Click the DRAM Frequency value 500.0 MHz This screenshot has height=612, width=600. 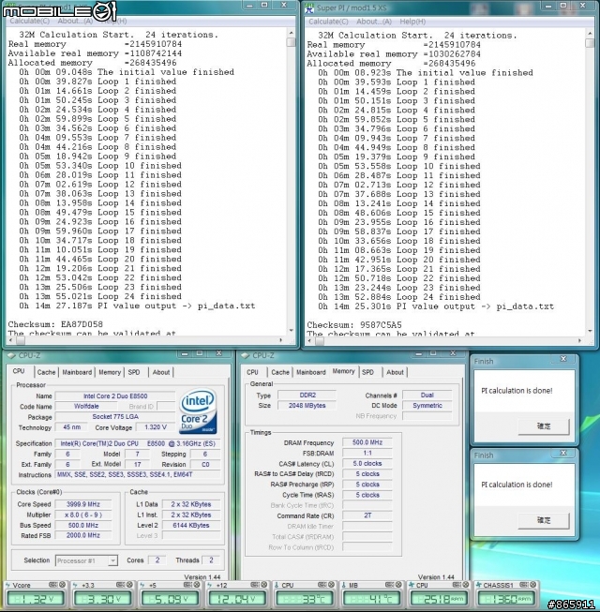pyautogui.click(x=367, y=442)
